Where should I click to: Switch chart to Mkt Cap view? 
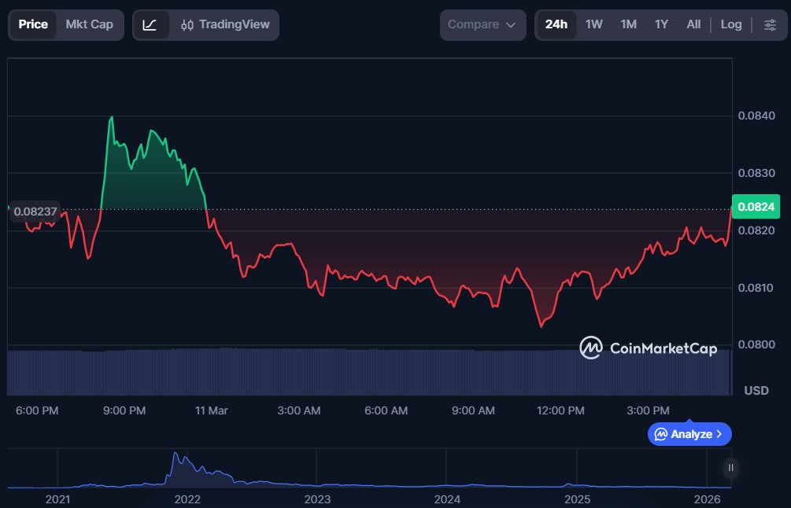point(89,24)
